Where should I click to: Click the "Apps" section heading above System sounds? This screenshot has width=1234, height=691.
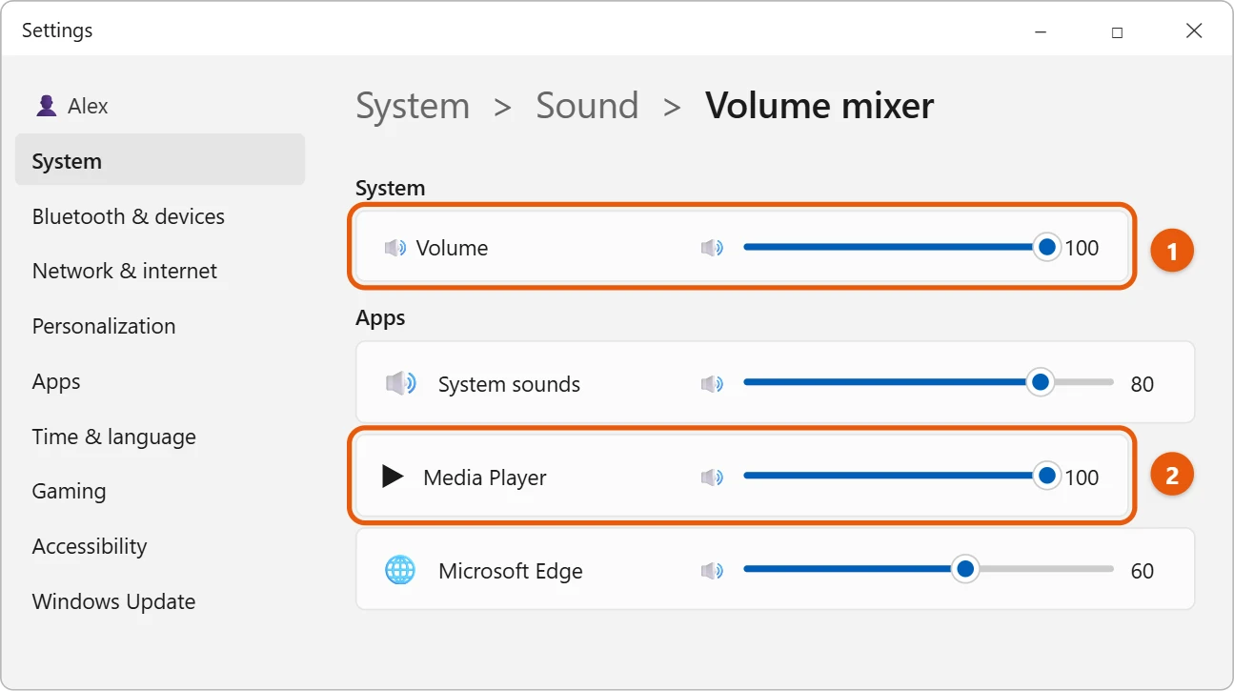(x=380, y=318)
